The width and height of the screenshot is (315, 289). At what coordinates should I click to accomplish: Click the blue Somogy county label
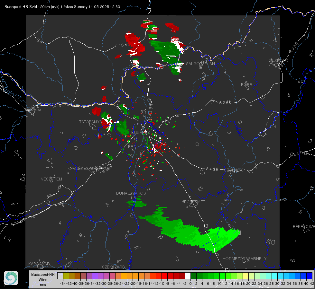click(65, 237)
